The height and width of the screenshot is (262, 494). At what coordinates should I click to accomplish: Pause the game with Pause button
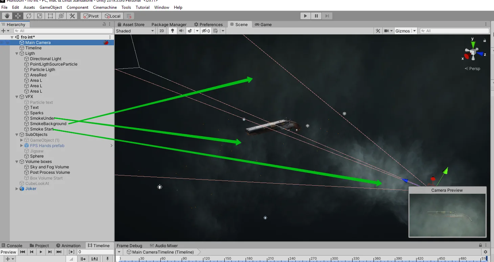click(316, 16)
